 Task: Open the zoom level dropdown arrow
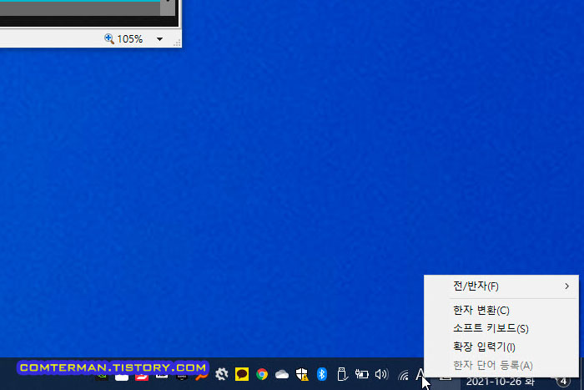tap(159, 38)
